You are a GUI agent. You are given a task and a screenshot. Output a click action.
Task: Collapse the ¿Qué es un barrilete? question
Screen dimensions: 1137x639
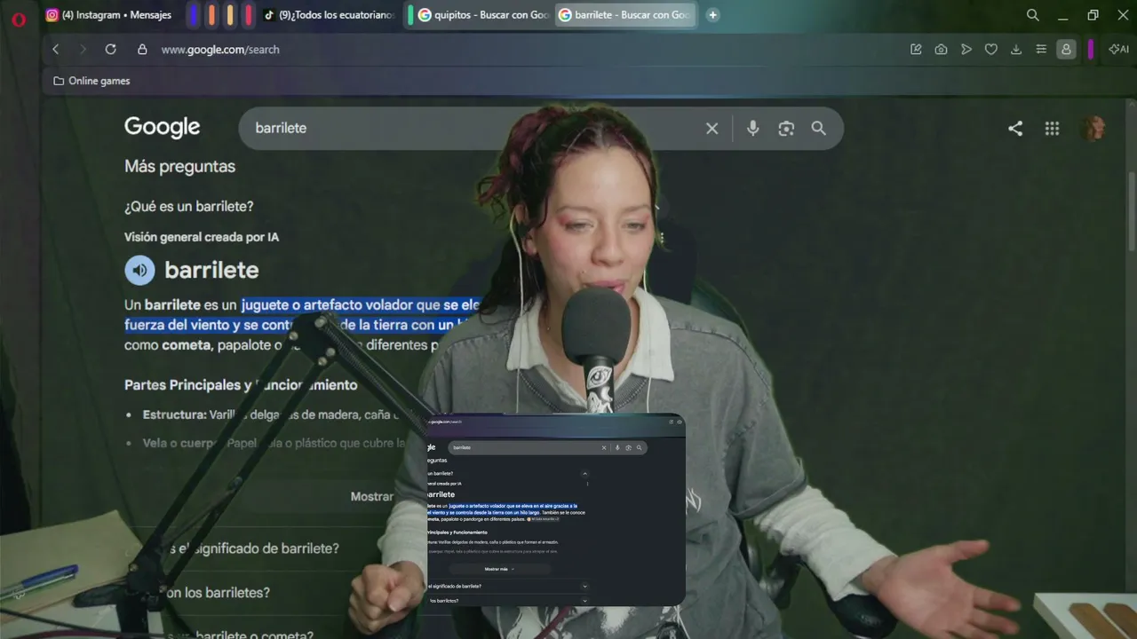(x=189, y=207)
